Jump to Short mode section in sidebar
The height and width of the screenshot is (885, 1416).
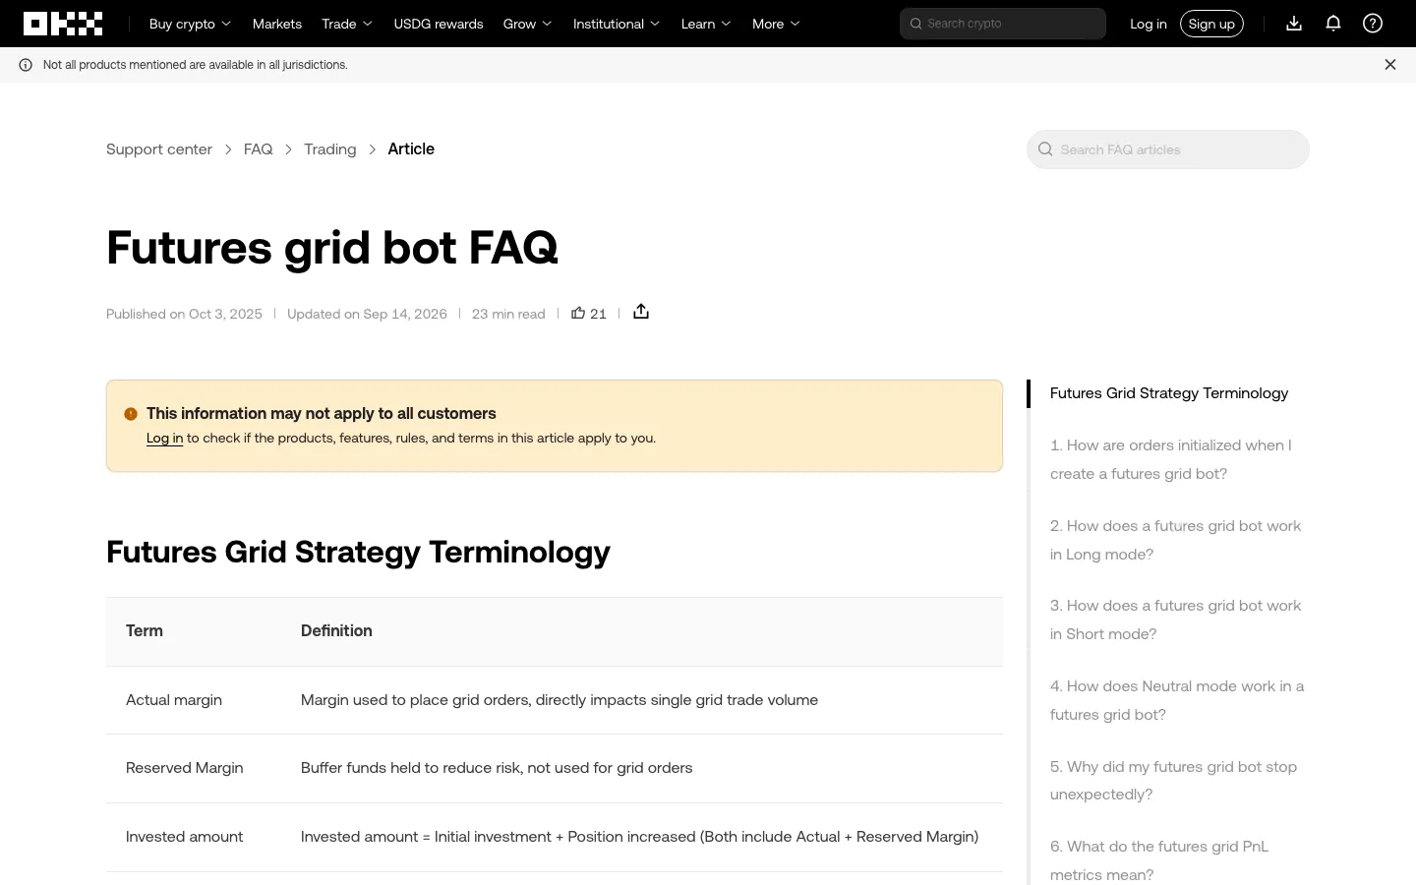[1175, 619]
